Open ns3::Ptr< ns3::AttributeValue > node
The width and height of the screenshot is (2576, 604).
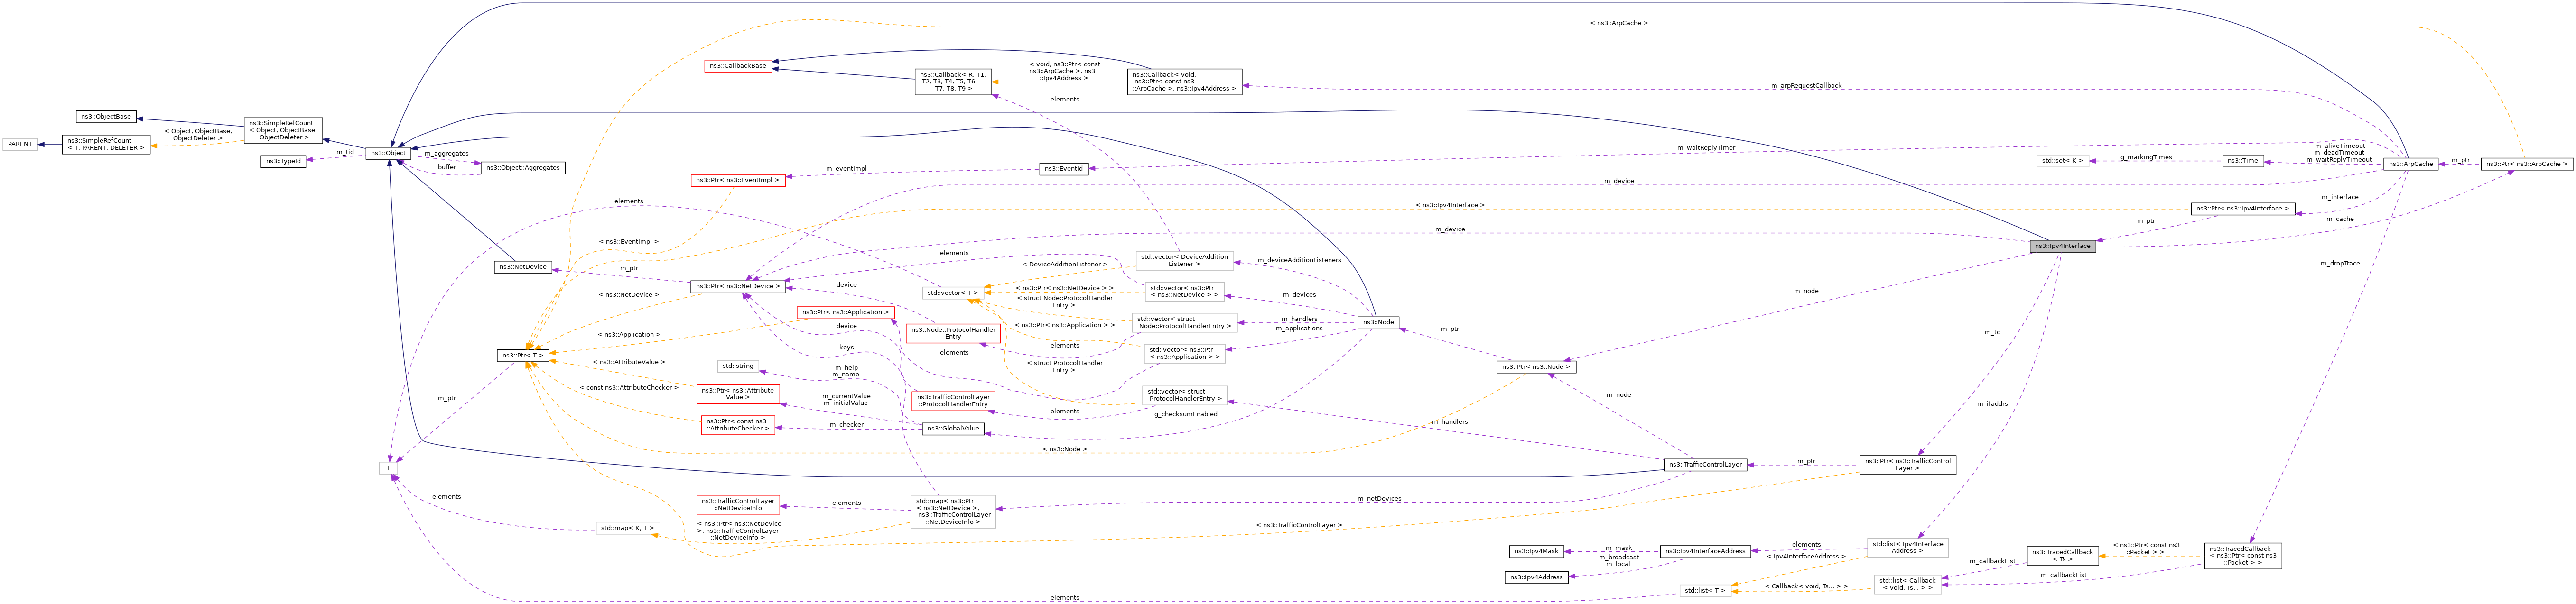click(x=738, y=394)
